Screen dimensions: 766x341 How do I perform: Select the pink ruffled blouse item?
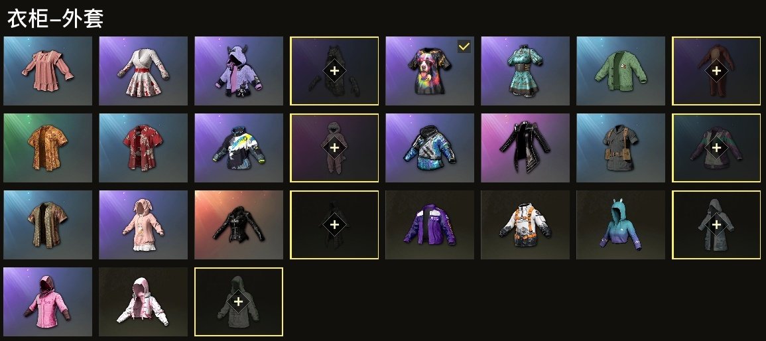click(x=47, y=71)
